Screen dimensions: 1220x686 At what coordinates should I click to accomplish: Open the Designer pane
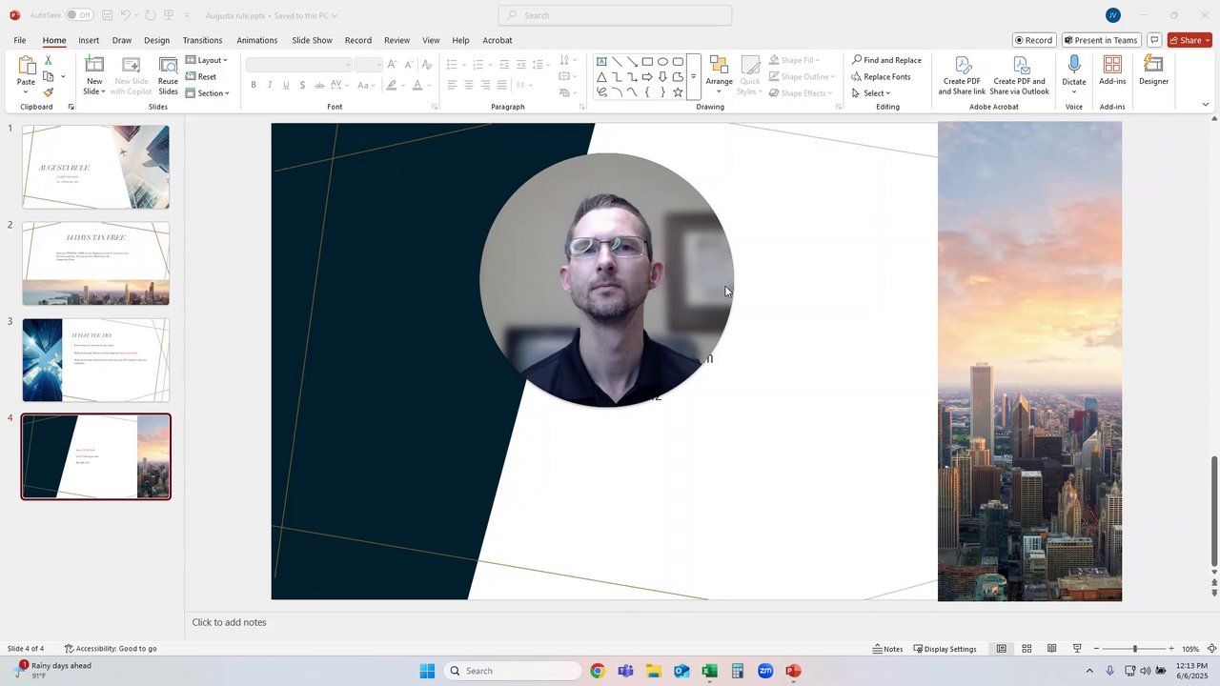click(1153, 71)
